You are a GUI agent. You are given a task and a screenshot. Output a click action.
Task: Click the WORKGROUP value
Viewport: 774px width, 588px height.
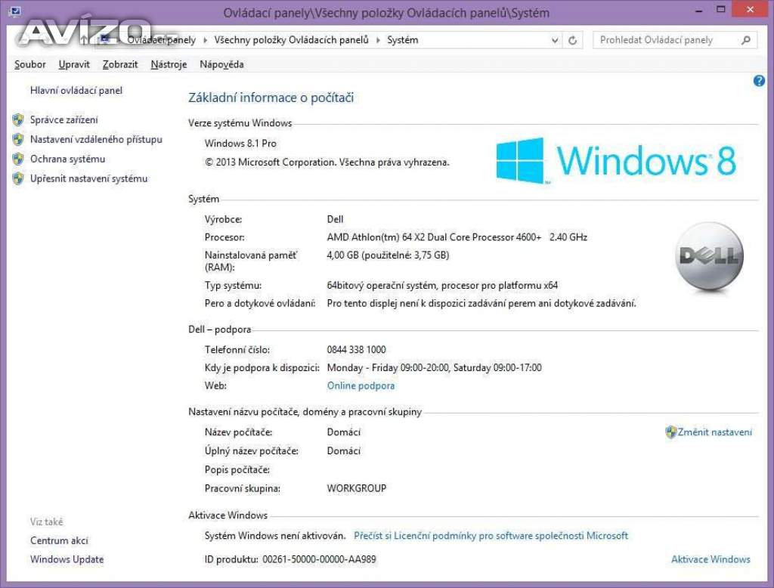click(357, 488)
